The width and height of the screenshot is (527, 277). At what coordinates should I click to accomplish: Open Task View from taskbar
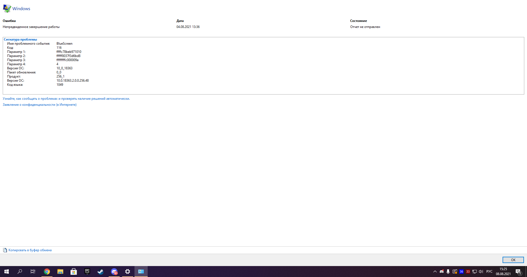pos(33,272)
